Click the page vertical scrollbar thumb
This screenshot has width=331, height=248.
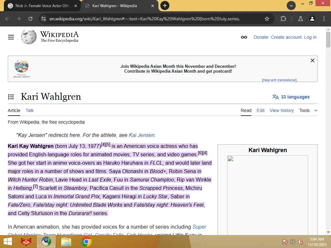coord(328,40)
